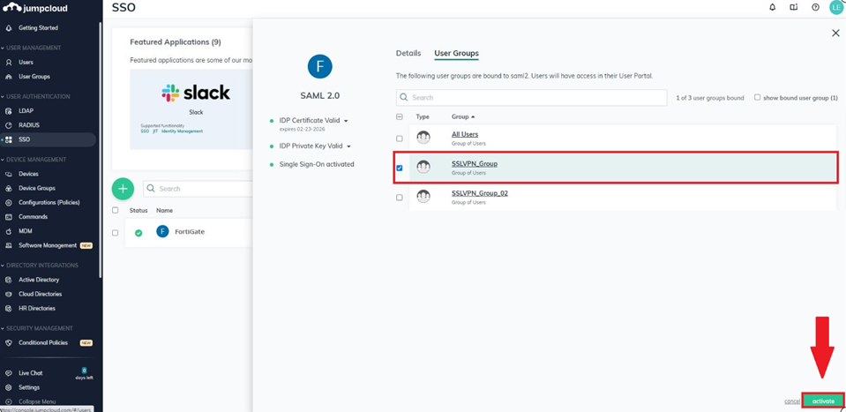Sort by Group column header

462,116
